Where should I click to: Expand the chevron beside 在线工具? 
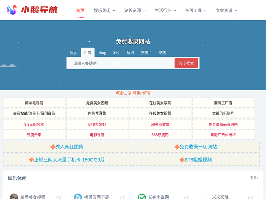pos(205,11)
